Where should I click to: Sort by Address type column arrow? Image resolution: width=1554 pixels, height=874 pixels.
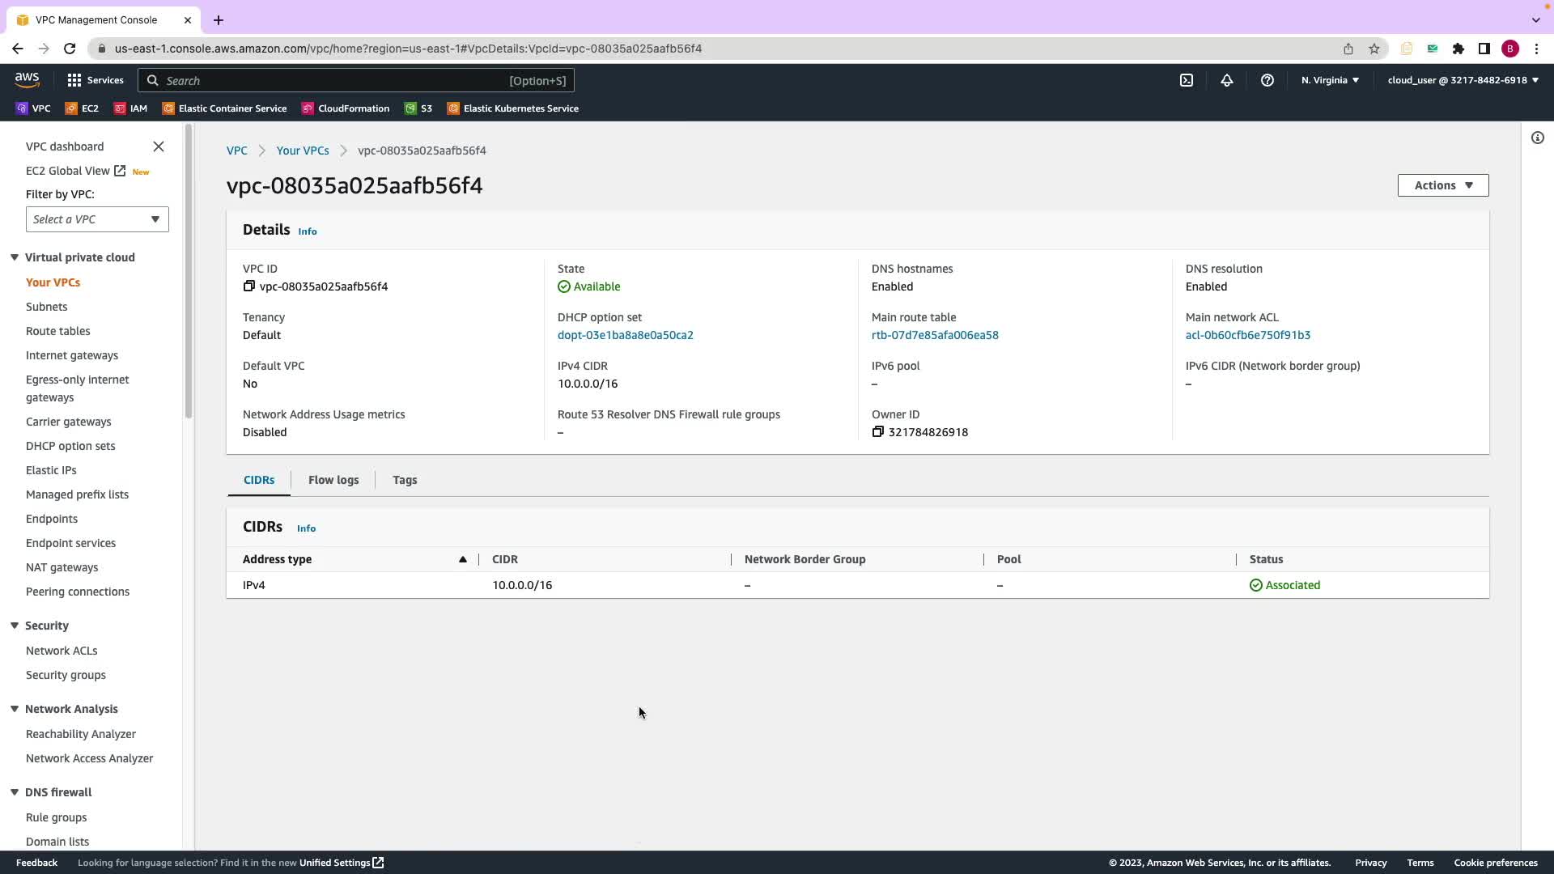[x=463, y=559]
